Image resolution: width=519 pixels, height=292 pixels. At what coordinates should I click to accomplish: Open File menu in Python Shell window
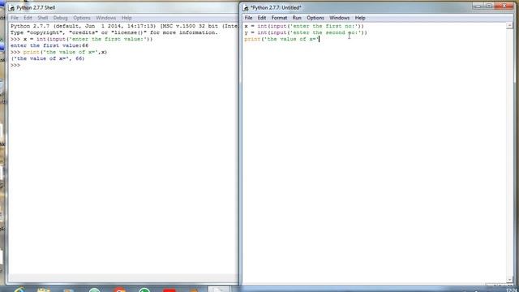click(x=15, y=18)
